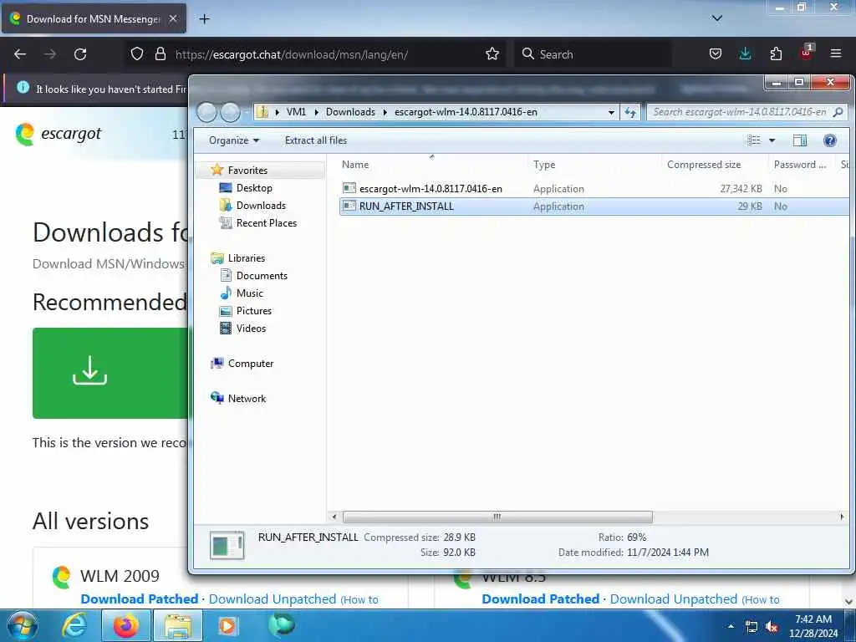Click Download Unpatched under WLM 8.5

(x=674, y=599)
